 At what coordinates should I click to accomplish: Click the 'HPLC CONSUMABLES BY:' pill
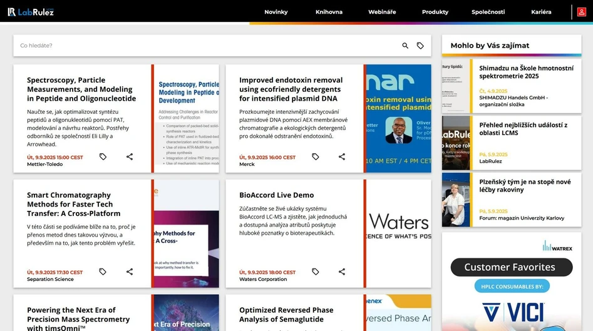pos(512,287)
